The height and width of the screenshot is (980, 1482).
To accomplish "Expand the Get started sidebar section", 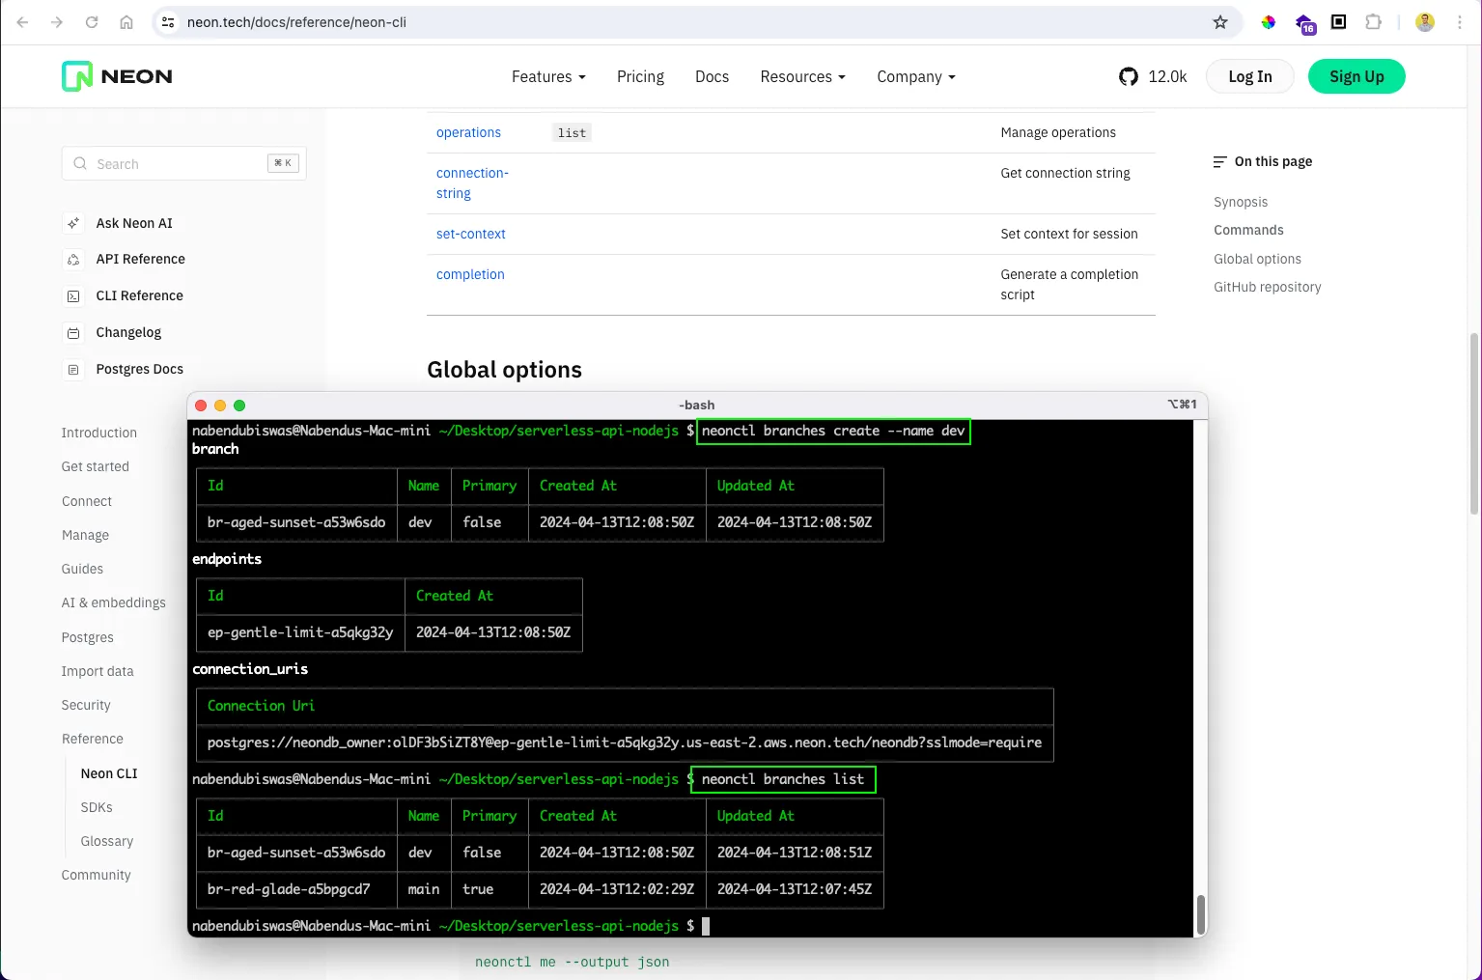I will [96, 466].
